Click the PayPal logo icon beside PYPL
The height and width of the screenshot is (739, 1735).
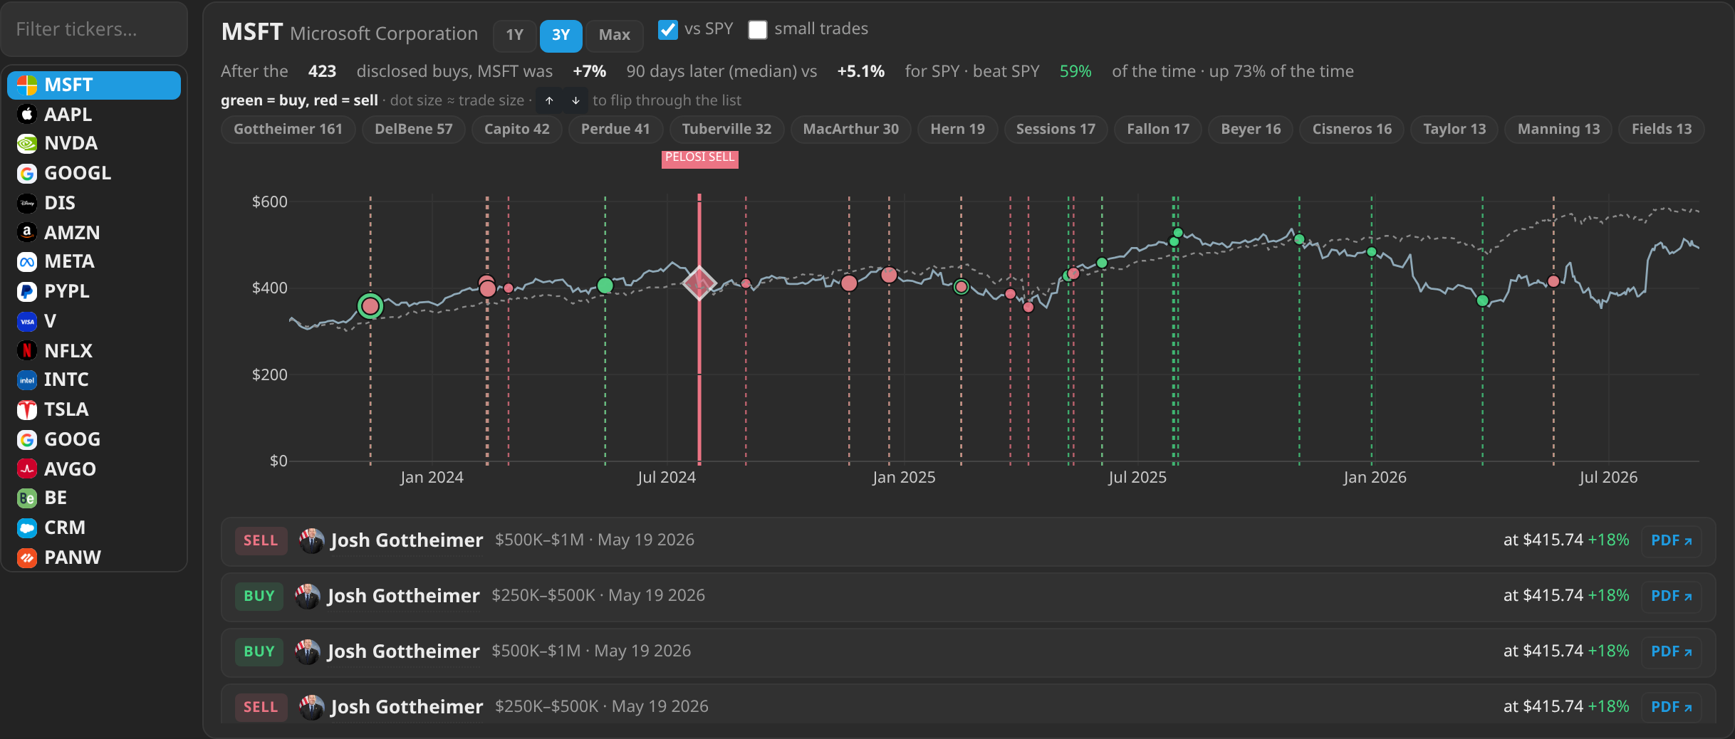27,291
